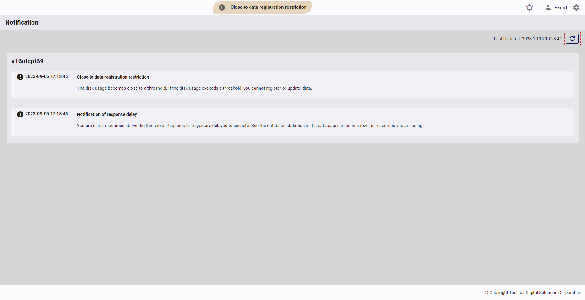The width and height of the screenshot is (585, 300).
Task: Click the 'Last Updated: 2023-10-13 10:28:41' label
Action: [528, 39]
